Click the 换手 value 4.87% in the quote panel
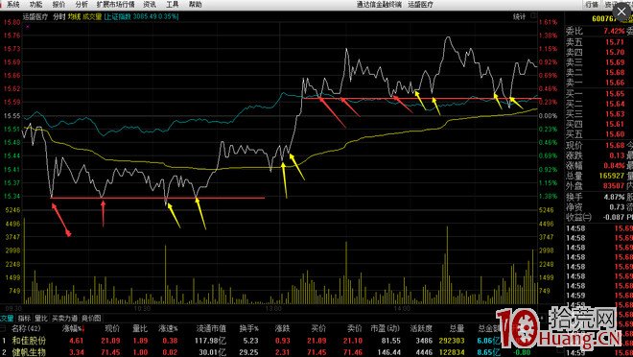633x357 pixels. 614,197
